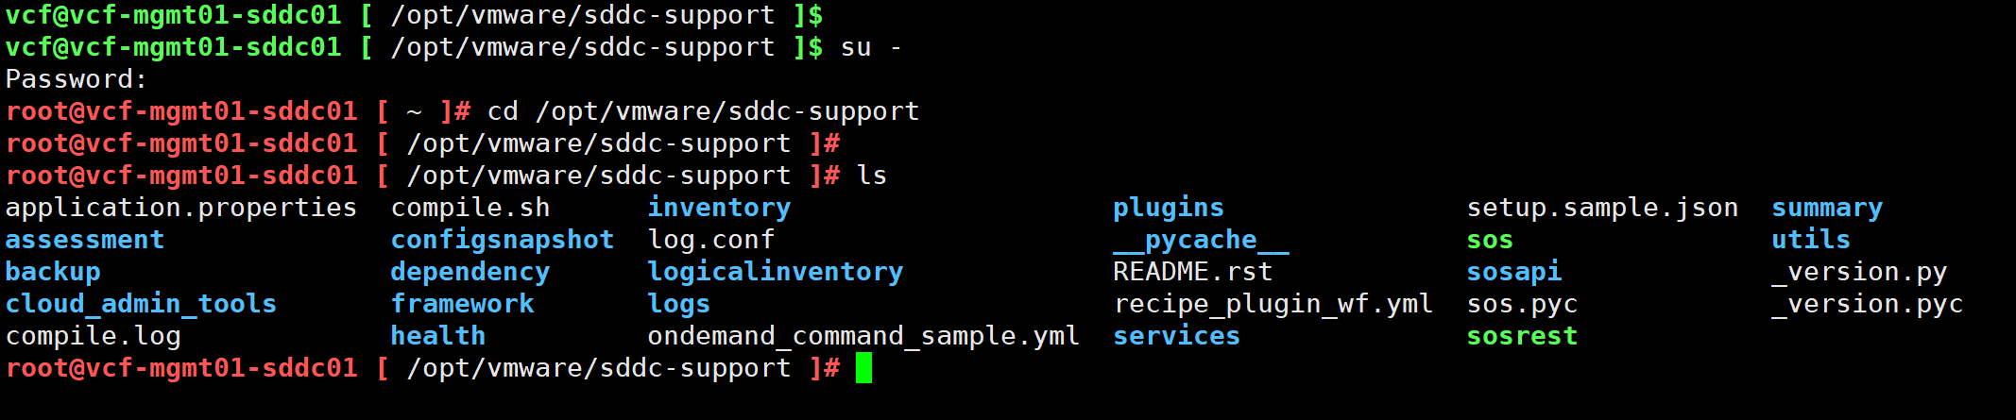Click the Password: prompt line
The width and height of the screenshot is (2016, 420).
point(77,79)
